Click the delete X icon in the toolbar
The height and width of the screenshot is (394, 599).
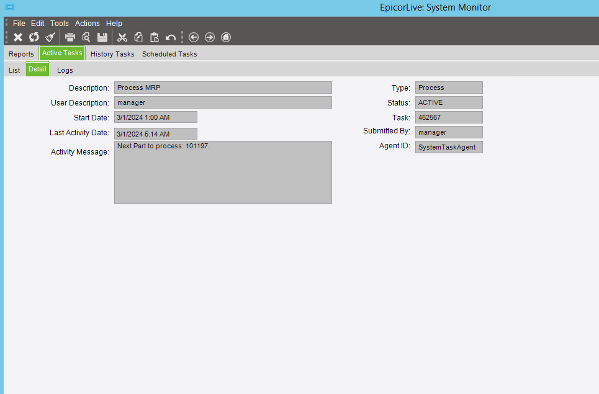click(x=17, y=37)
